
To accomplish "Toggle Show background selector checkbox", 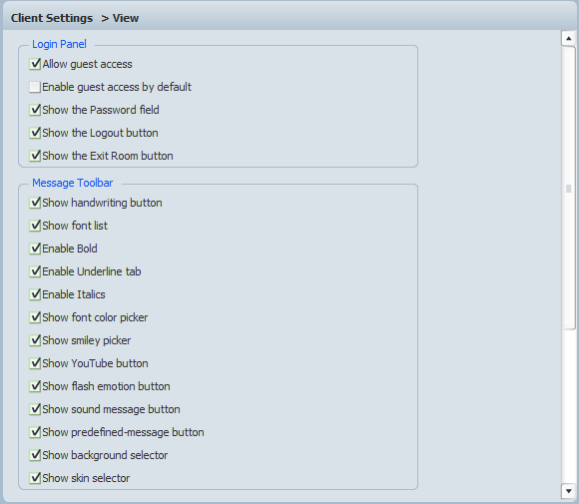I will [x=35, y=455].
